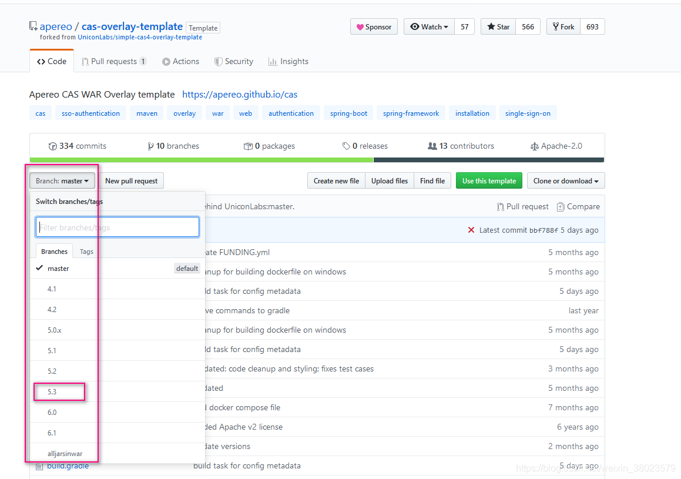Image resolution: width=681 pixels, height=479 pixels.
Task: Click the heart Sponsor button
Action: [374, 26]
